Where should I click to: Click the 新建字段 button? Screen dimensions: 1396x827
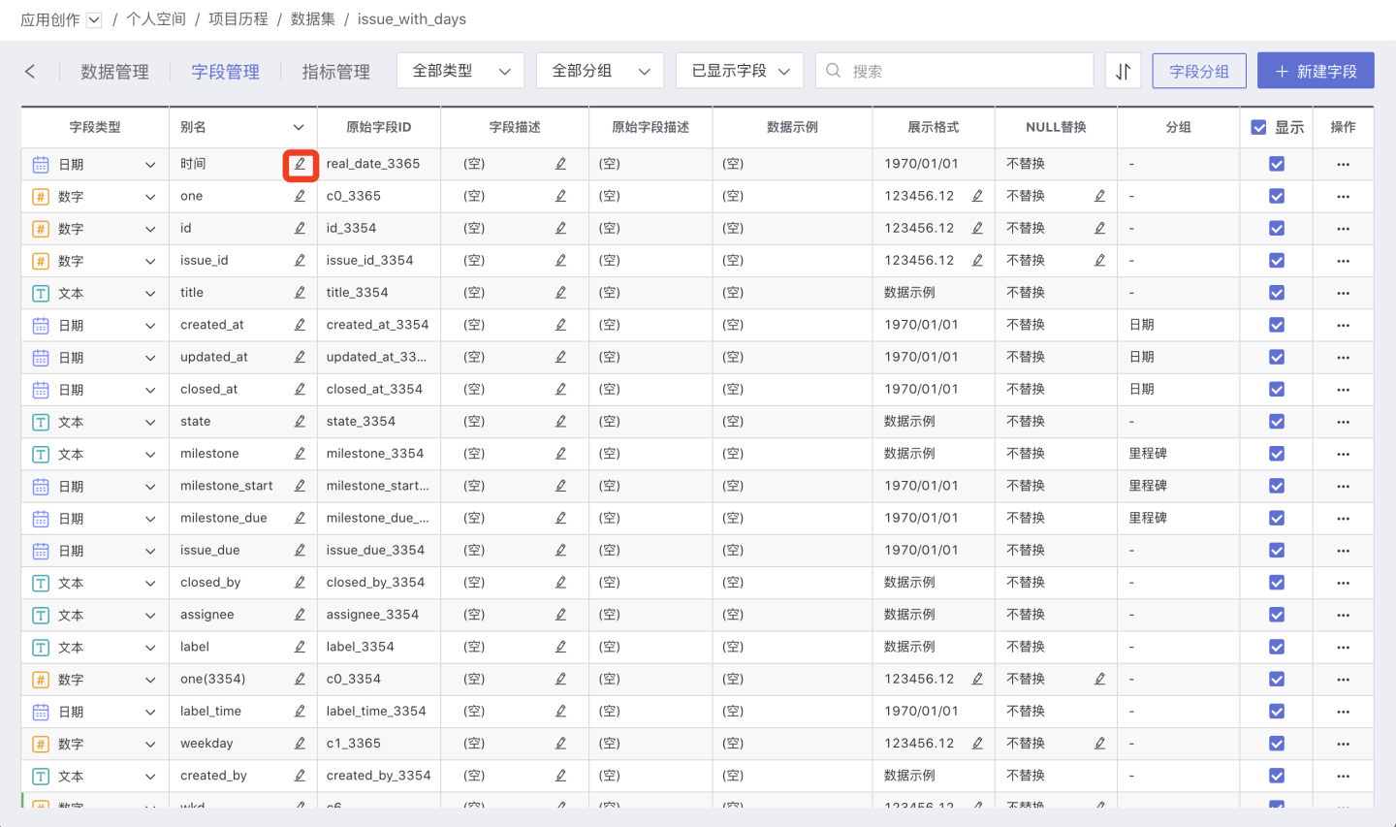1316,71
